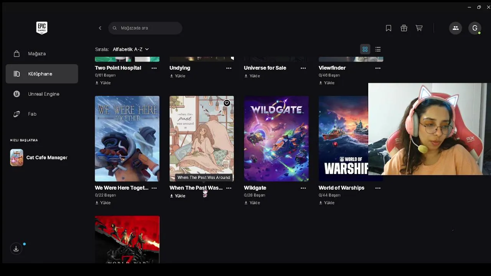Click Yükle under World of Warships
Screen dimensions: 491x276
[x=327, y=203]
